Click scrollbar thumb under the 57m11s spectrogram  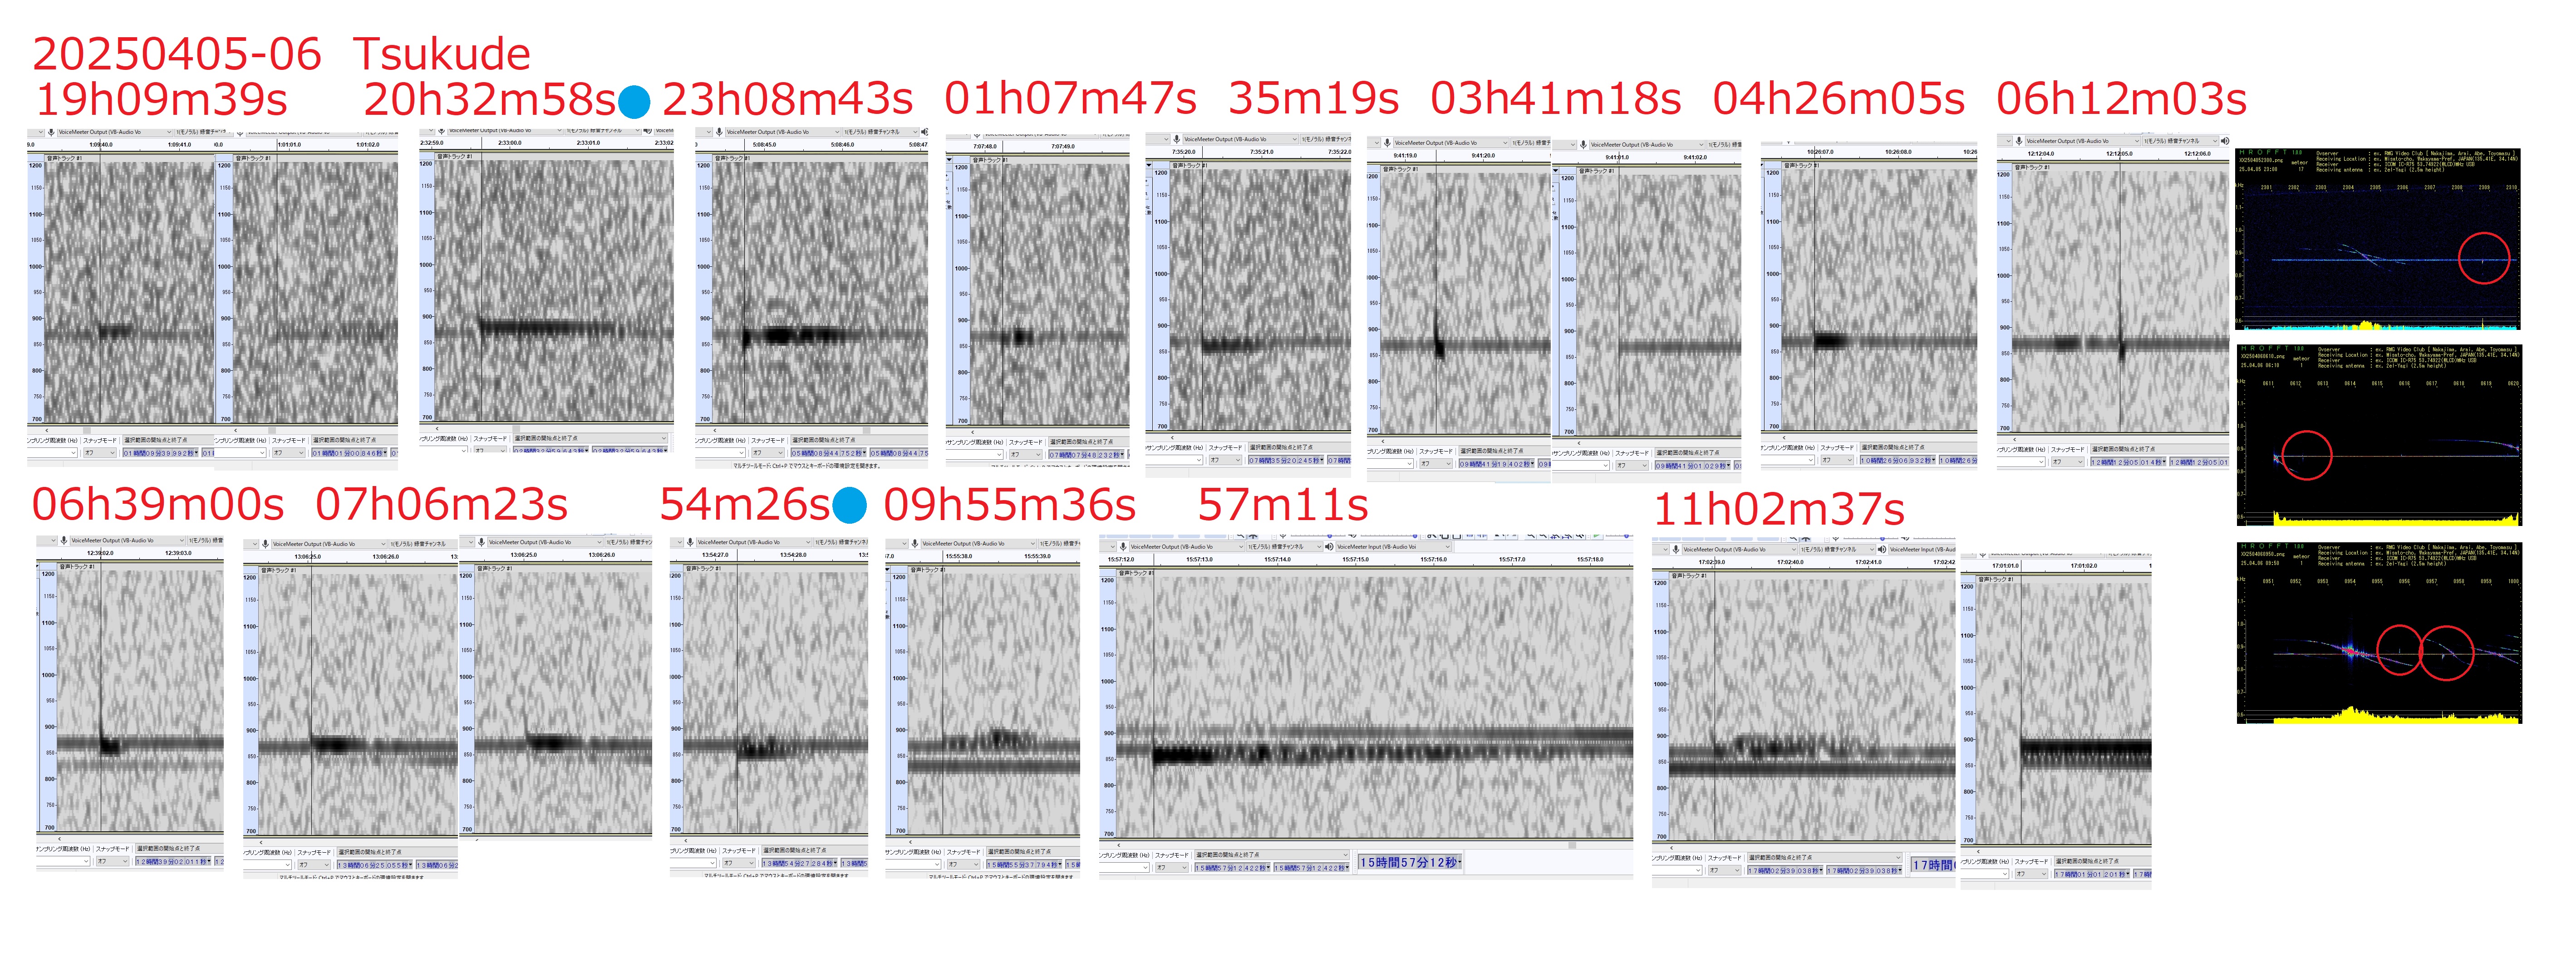pyautogui.click(x=1572, y=845)
